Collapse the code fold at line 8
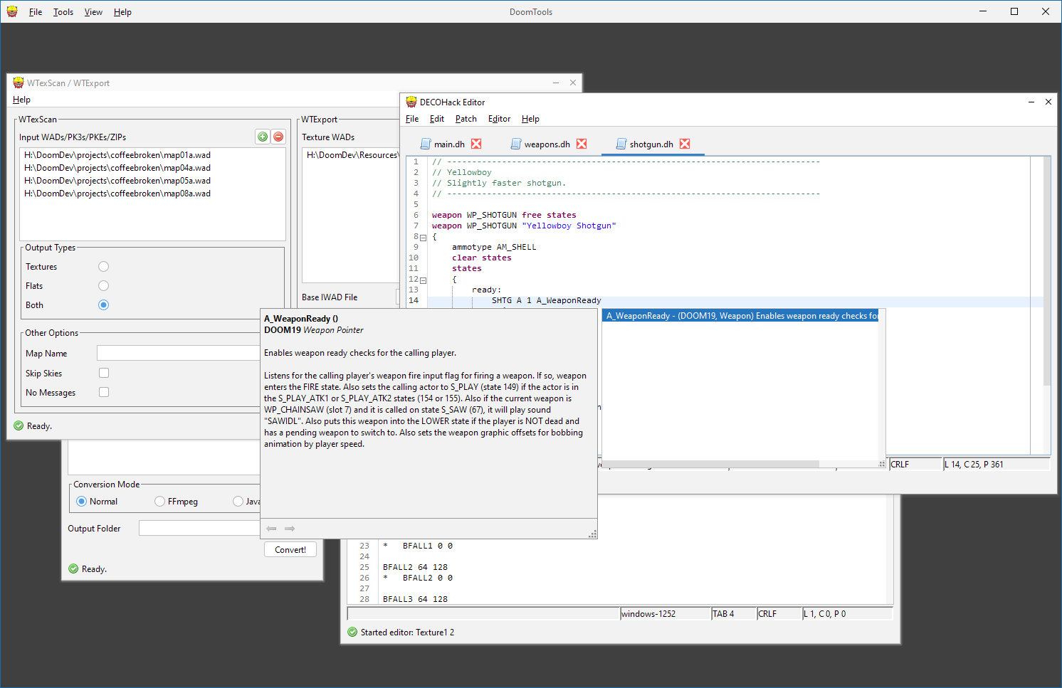1062x688 pixels. pos(423,238)
